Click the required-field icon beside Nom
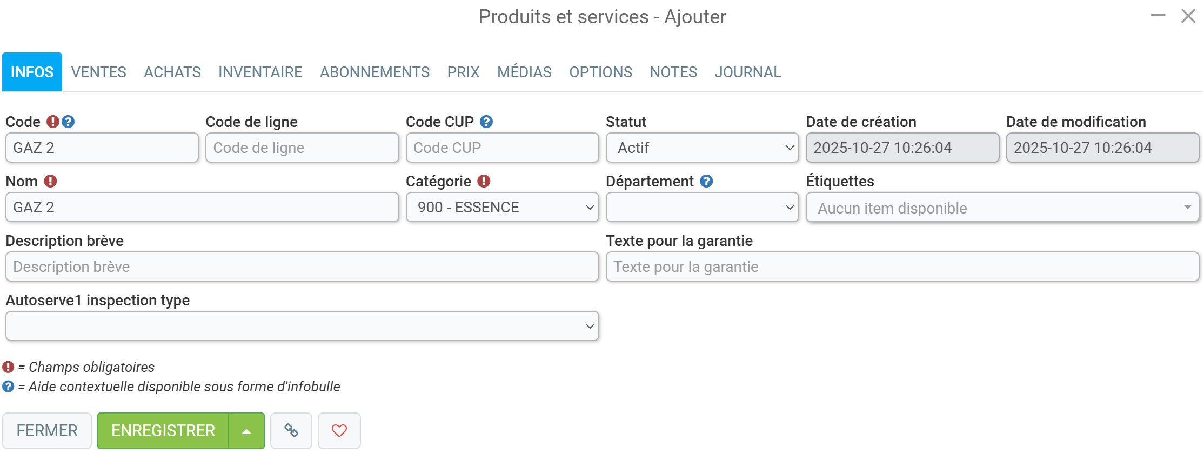 [x=50, y=181]
